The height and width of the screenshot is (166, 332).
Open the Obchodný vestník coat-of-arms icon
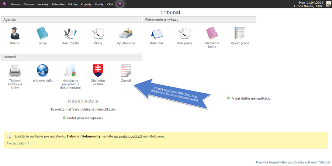point(98,71)
